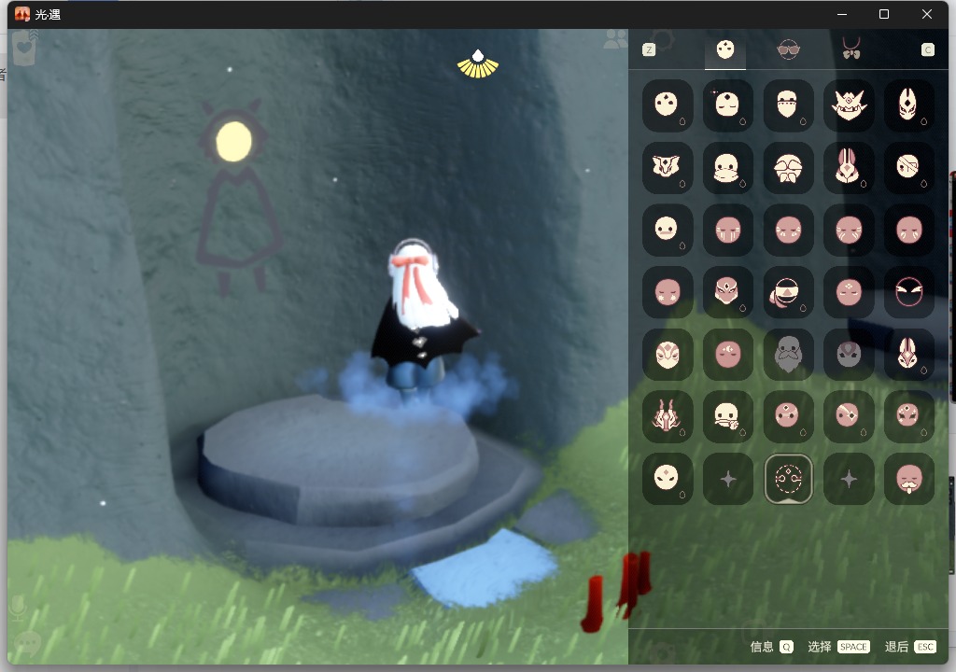Select the plain cream three-dot mask
956x672 pixels.
[668, 105]
